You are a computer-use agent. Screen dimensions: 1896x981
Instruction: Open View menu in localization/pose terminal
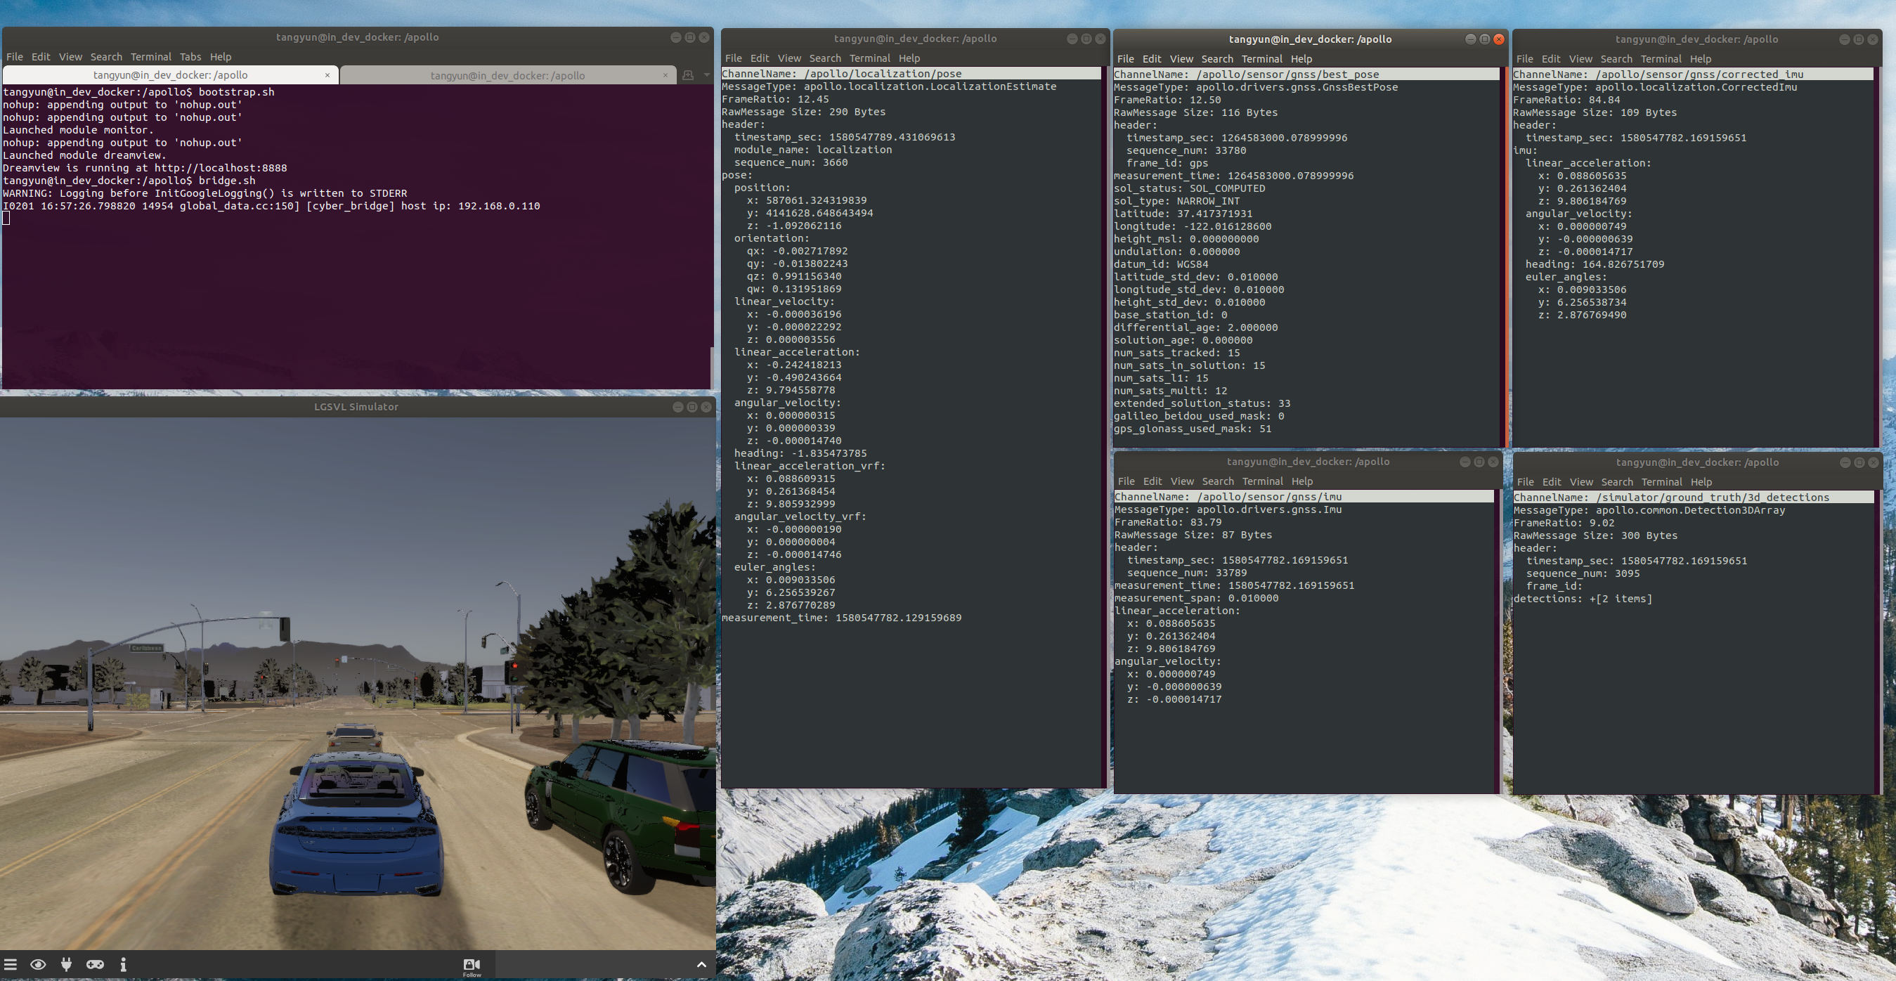(789, 58)
